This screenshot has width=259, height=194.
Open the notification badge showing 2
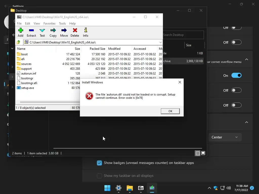[x=252, y=188]
